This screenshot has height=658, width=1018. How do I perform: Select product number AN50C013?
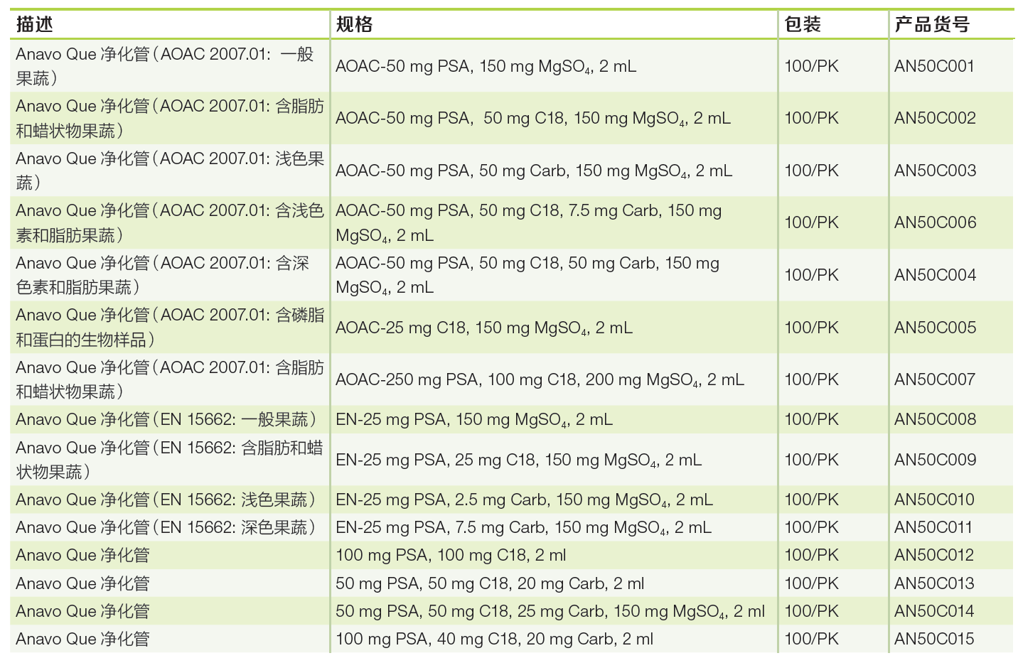(x=934, y=583)
